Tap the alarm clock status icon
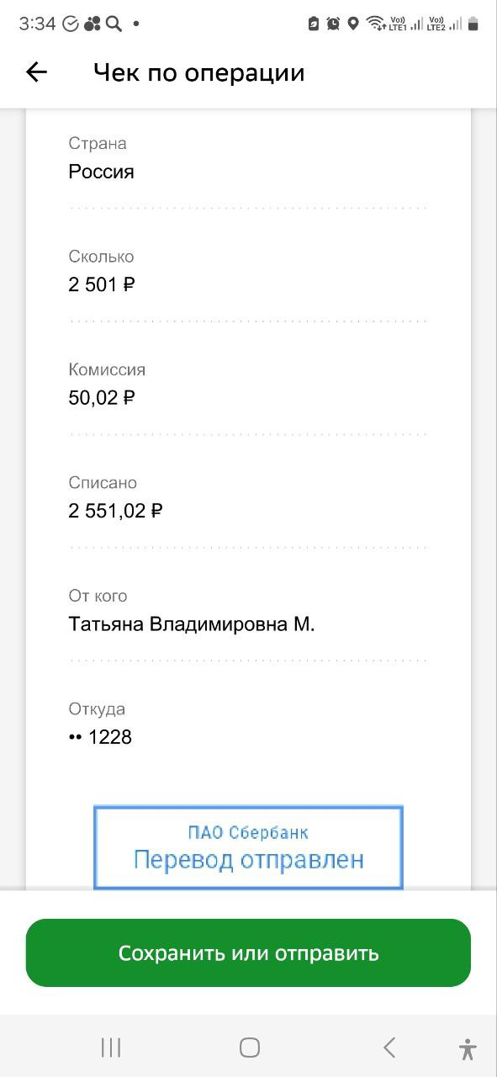This screenshot has width=497, height=1077. [x=333, y=24]
